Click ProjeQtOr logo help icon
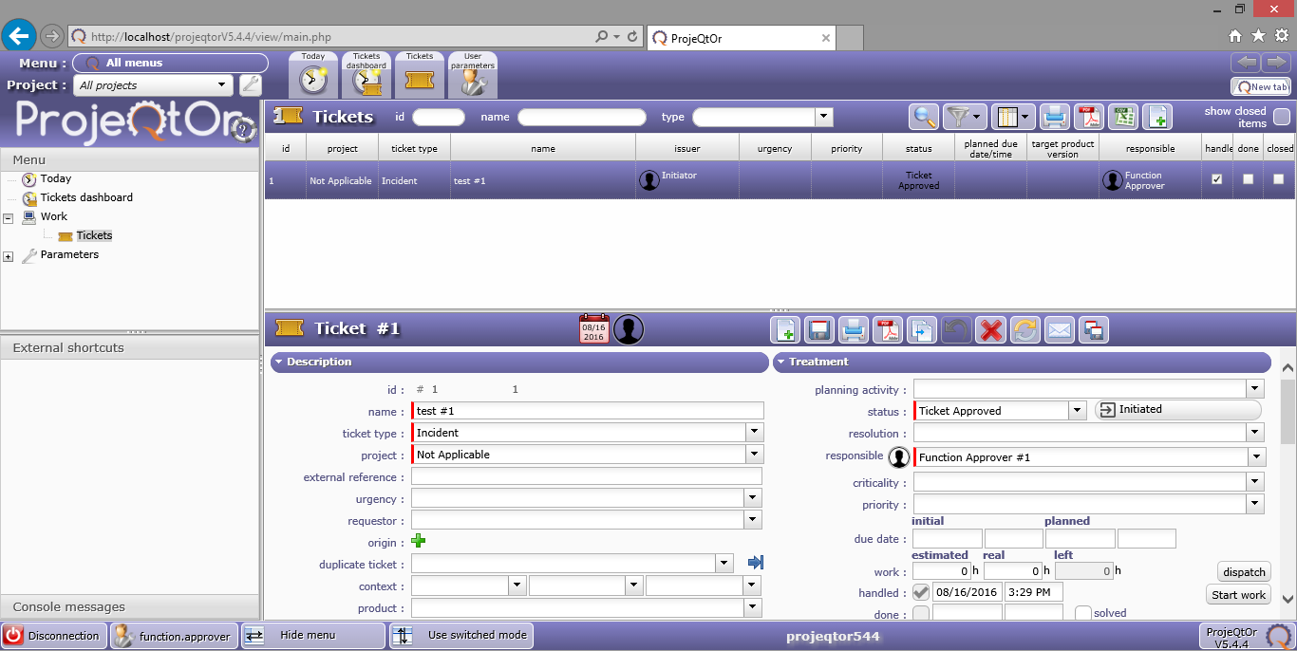 click(x=244, y=130)
